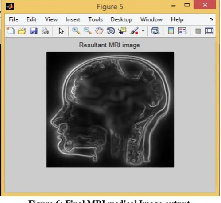Image resolution: width=221 pixels, height=203 pixels.
Task: Open the Help menu
Action: 177,19
